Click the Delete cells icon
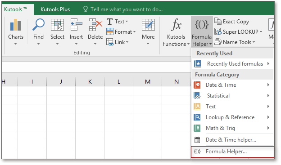The image size is (281, 165). click(x=95, y=25)
